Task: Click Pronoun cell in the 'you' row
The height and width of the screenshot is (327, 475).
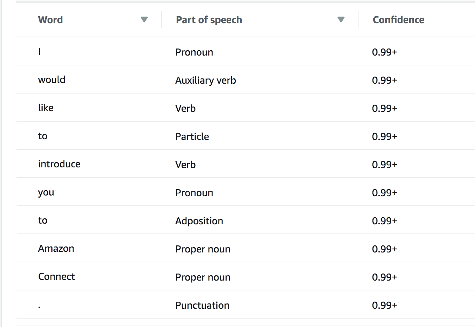Action: (x=194, y=193)
